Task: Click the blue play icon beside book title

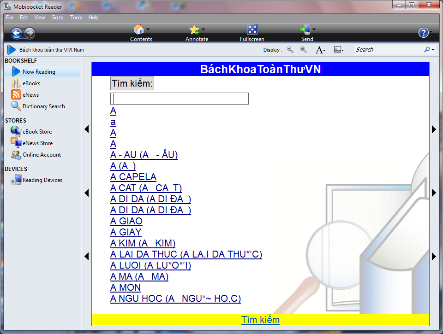Action: 11,50
